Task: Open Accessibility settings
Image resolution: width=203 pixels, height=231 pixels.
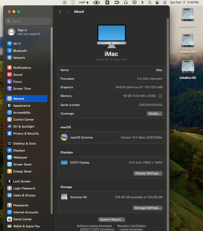Action: pyautogui.click(x=26, y=112)
